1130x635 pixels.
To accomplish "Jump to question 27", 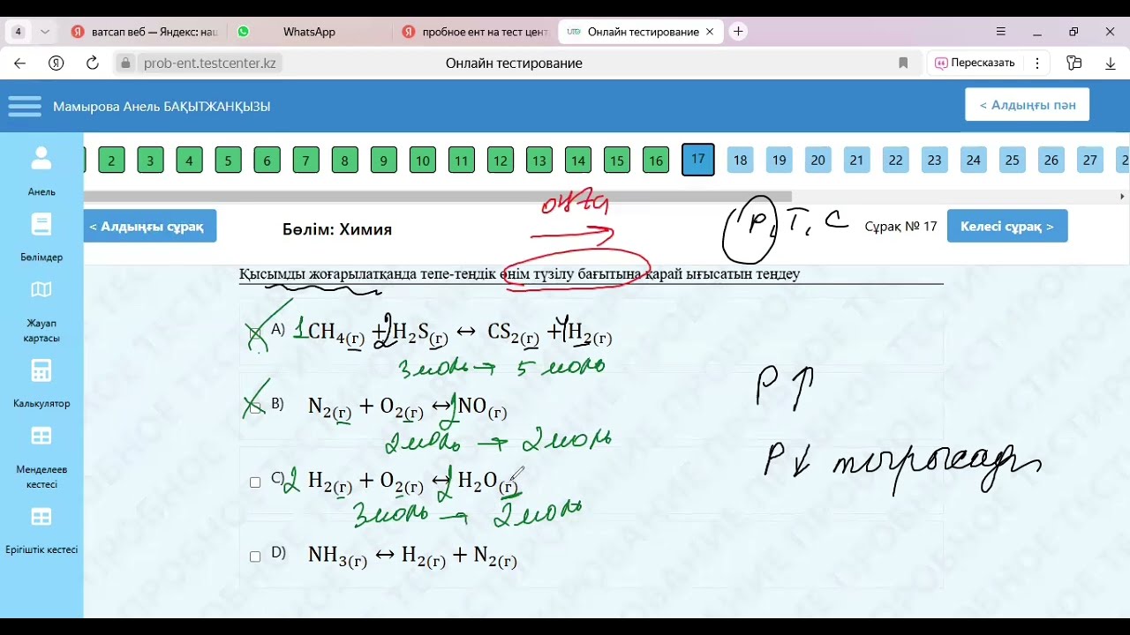I will point(1089,160).
